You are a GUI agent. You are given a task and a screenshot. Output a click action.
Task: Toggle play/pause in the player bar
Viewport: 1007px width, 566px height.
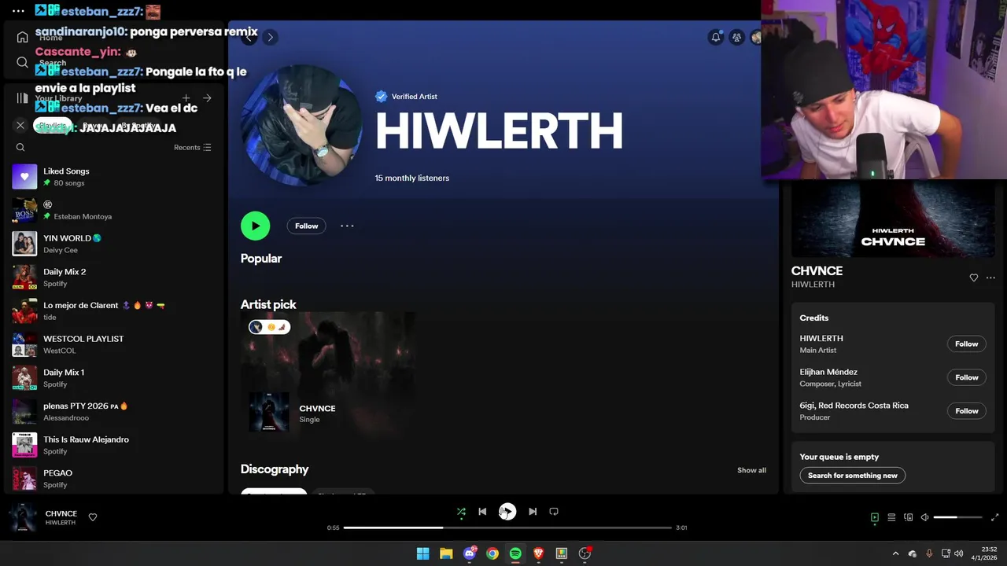point(507,512)
